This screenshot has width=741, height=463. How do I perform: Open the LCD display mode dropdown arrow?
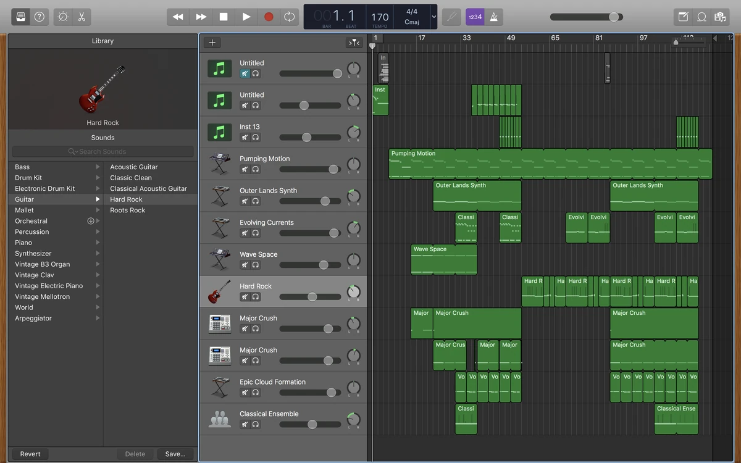tap(433, 17)
